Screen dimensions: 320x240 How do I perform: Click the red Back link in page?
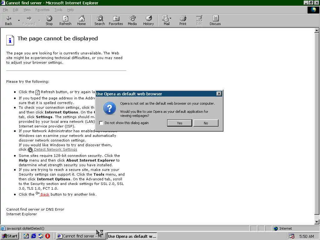(x=45, y=194)
